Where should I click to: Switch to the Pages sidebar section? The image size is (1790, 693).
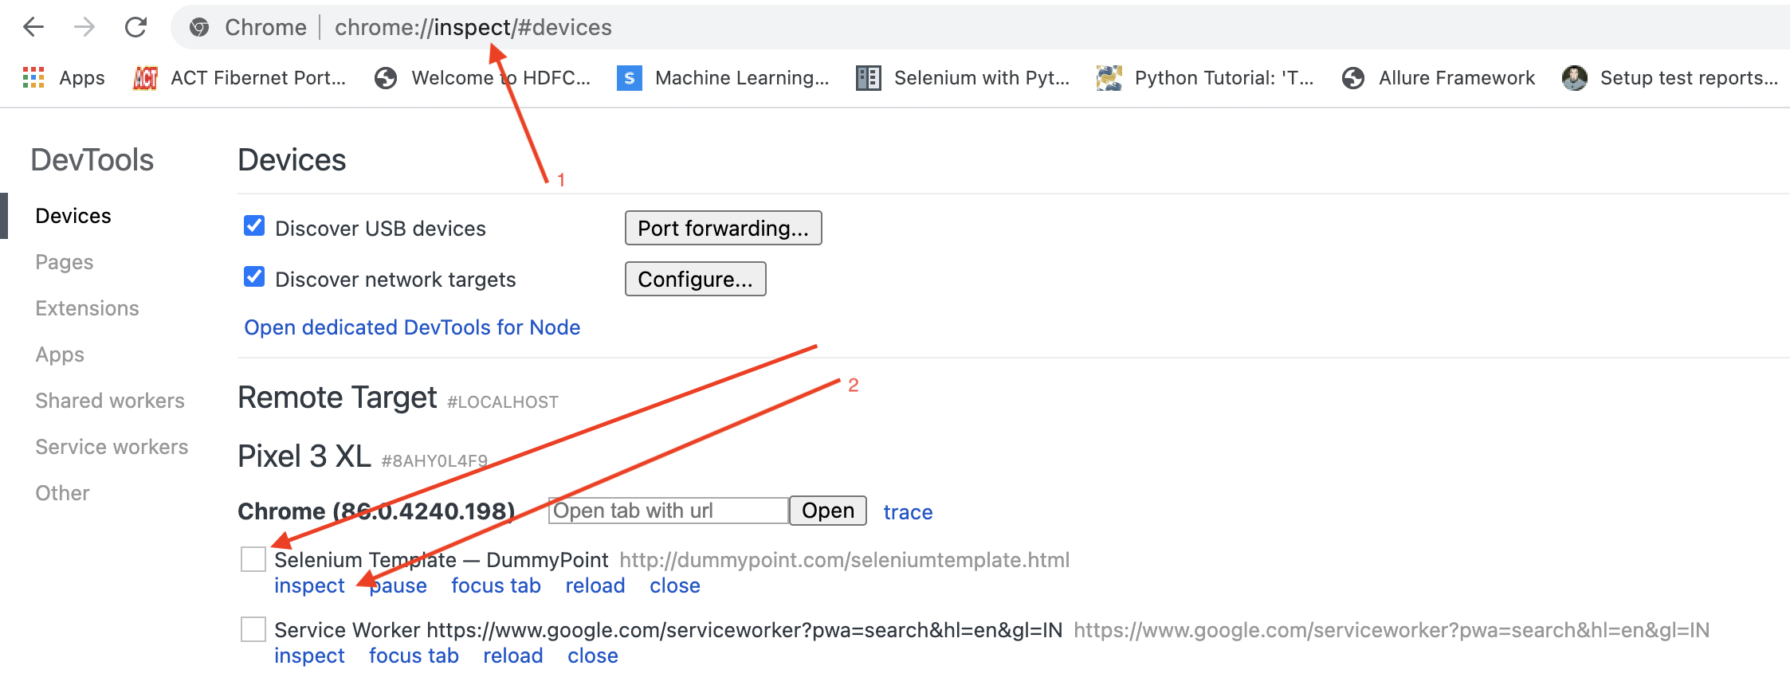tap(65, 262)
